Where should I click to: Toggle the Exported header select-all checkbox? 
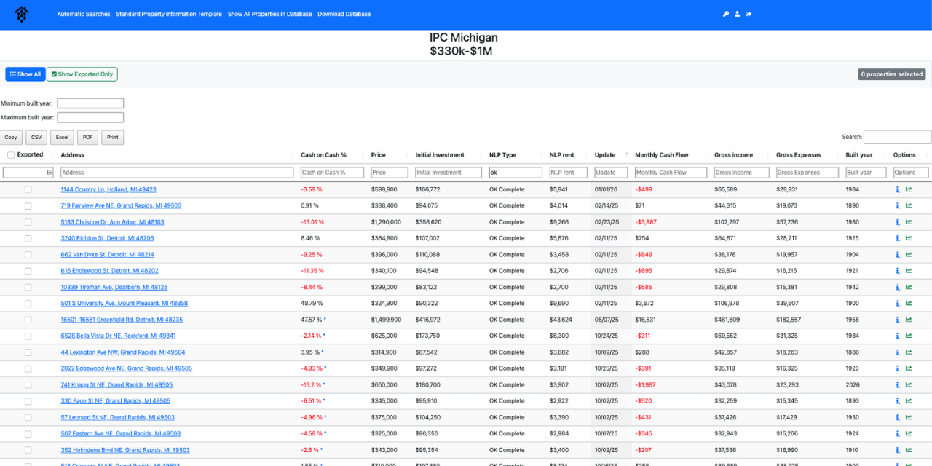pyautogui.click(x=11, y=155)
